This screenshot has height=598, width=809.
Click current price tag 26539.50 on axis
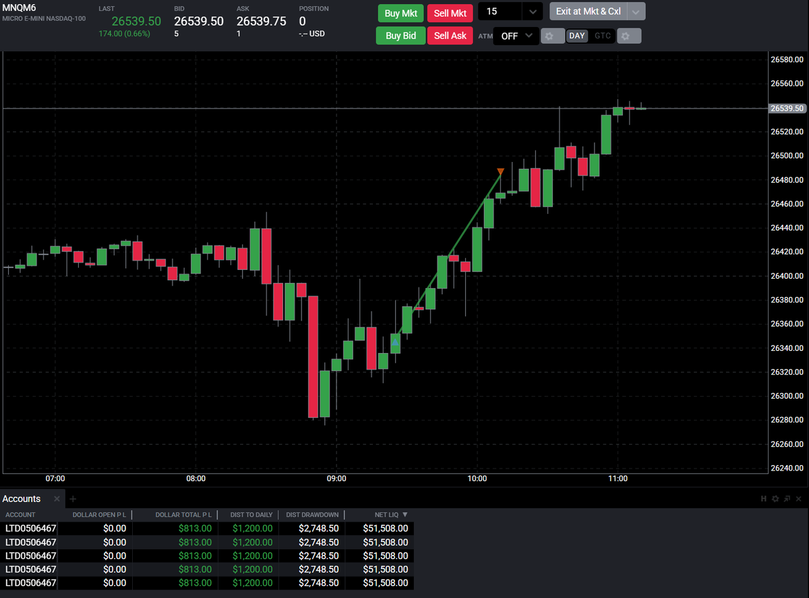coord(787,108)
